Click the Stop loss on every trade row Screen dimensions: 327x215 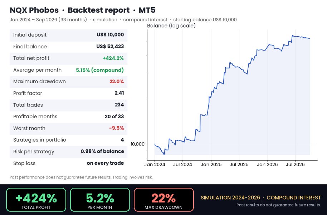(x=68, y=163)
